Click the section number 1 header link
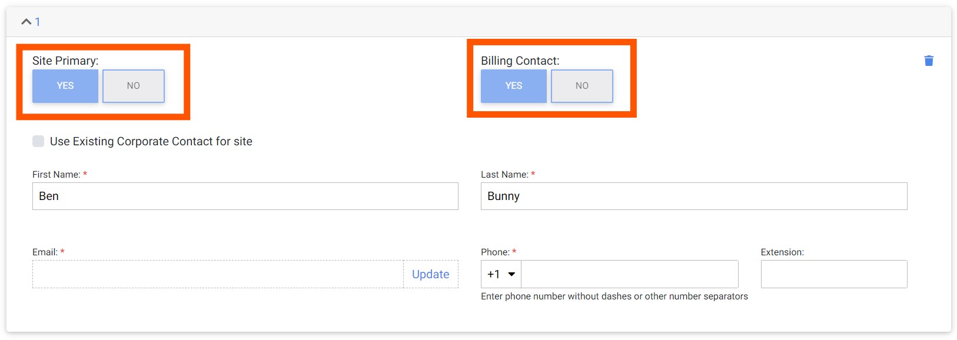The width and height of the screenshot is (957, 340). click(x=38, y=22)
